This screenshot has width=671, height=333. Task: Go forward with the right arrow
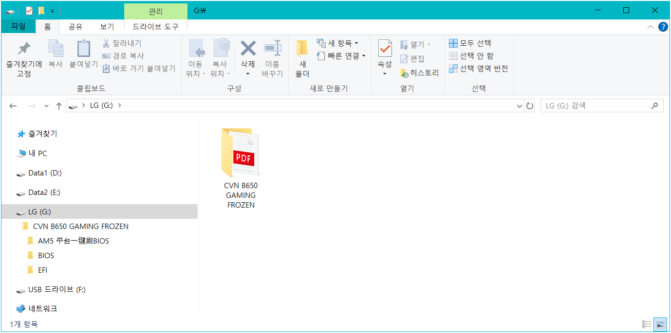click(32, 105)
